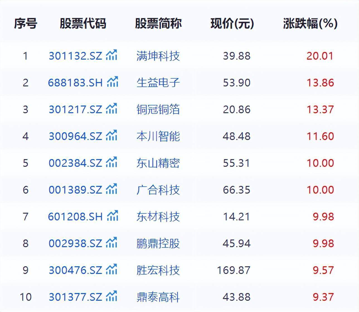Open chart icon beside 002938.SZ
Image resolution: width=359 pixels, height=312 pixels.
point(111,243)
